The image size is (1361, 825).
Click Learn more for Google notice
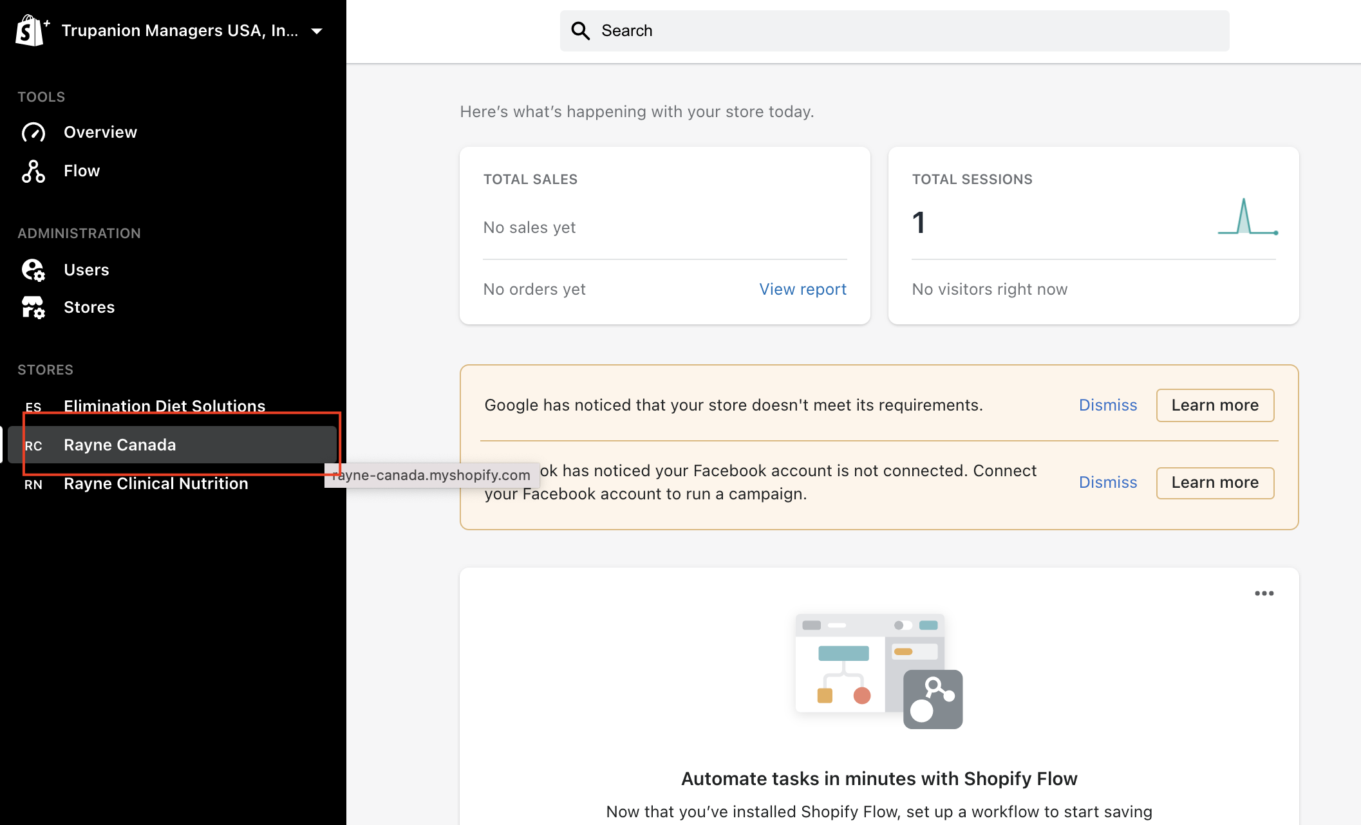pos(1214,405)
